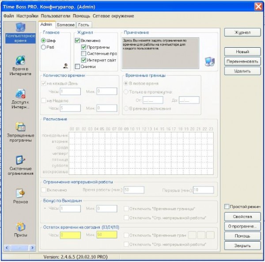The image size is (265, 262).
Task: Open the О программе... button
Action: (x=242, y=226)
